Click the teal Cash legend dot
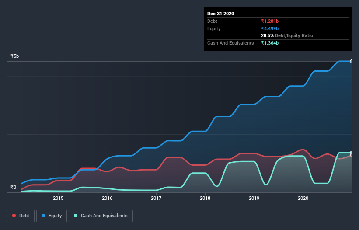 [76, 216]
